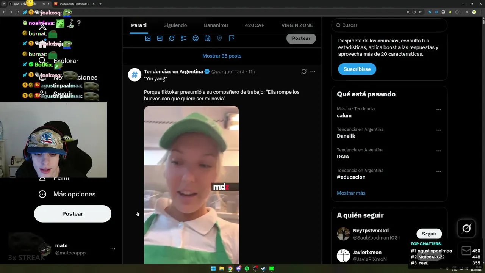Open File Explorer from taskbar

coord(222,269)
